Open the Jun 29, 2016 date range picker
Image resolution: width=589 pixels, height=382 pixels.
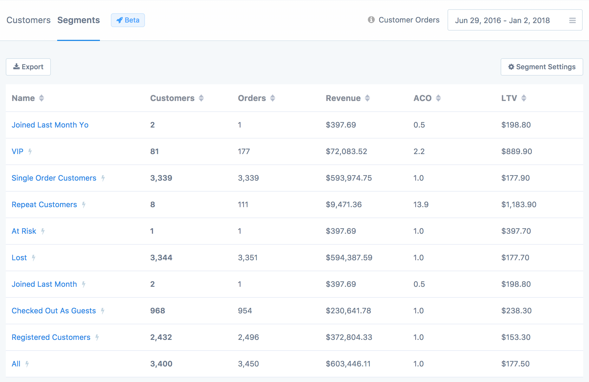pos(502,20)
